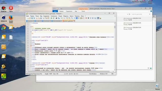The image size is (162, 91).
Task: Click the Close All toolbar icon
Action: (x=39, y=18)
